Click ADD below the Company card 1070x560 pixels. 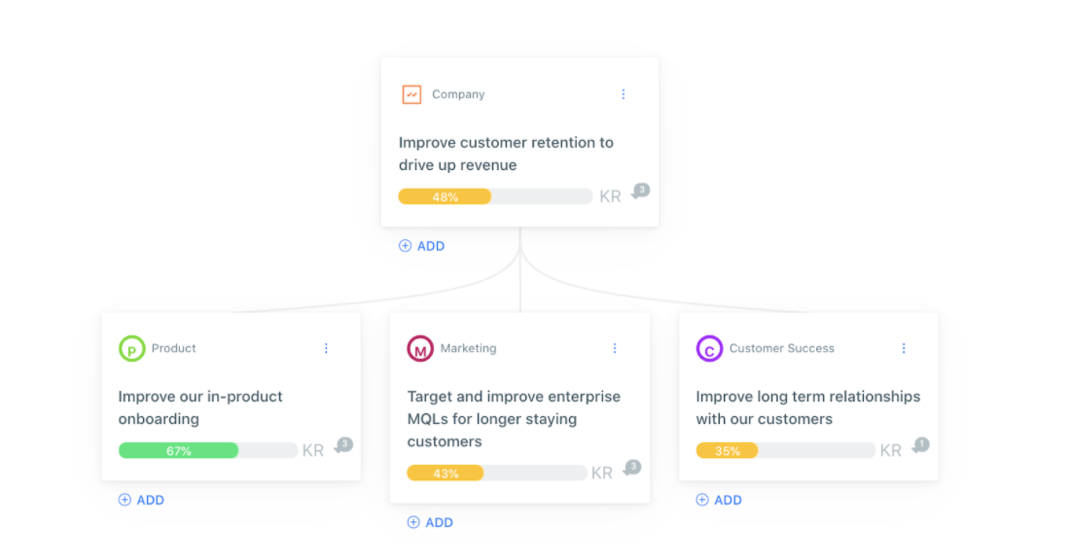[x=422, y=246]
